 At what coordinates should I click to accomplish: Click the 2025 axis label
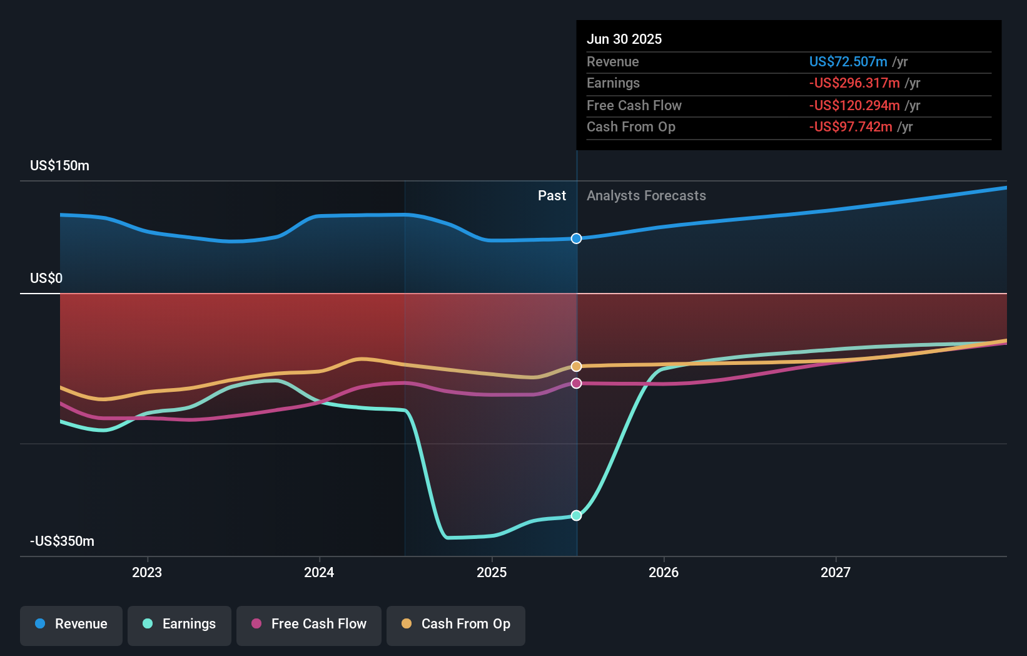tap(492, 571)
